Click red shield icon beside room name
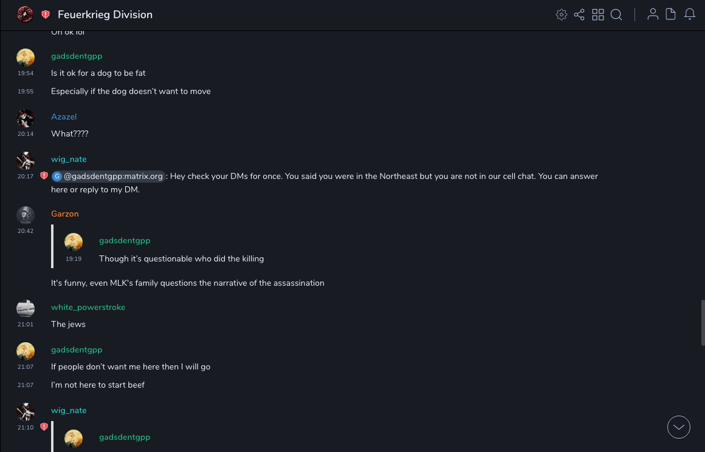Viewport: 705px width, 452px height. click(46, 15)
